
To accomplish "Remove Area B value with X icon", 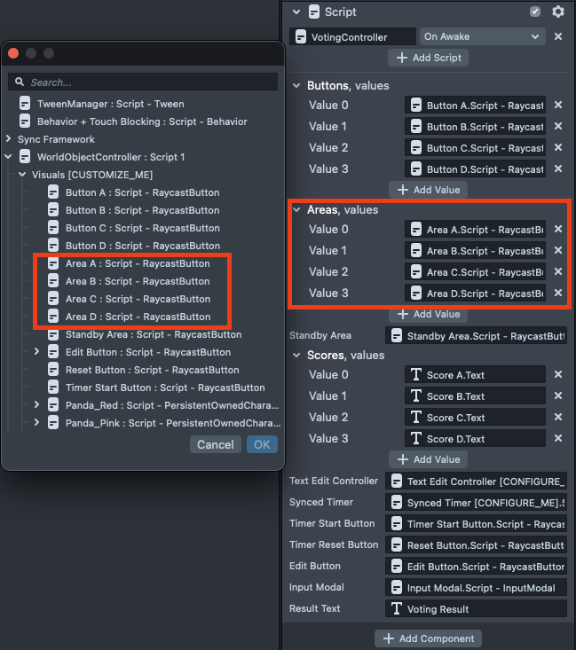I will pos(558,250).
